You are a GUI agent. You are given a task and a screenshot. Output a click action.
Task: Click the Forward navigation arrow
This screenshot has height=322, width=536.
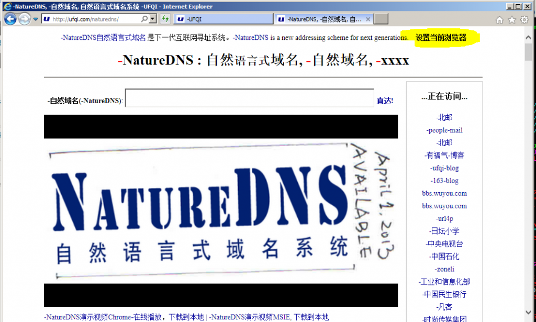24,18
